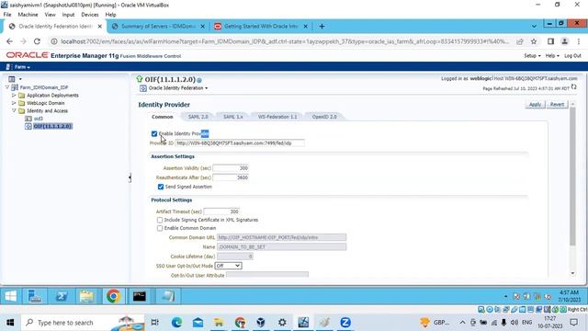Open a new browser tab

[x=322, y=27]
